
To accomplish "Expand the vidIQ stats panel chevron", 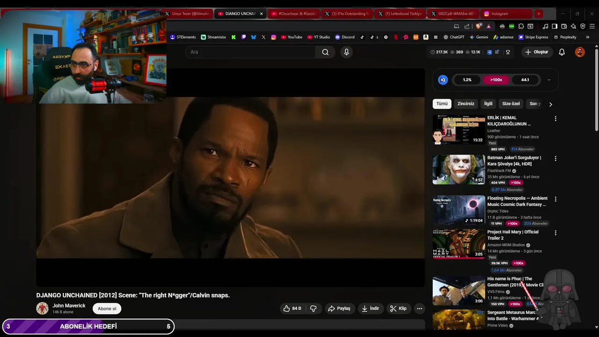I will [549, 80].
